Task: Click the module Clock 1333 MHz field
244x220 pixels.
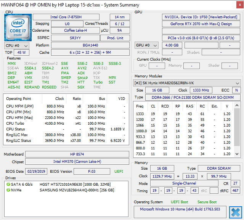Action: click(201, 90)
